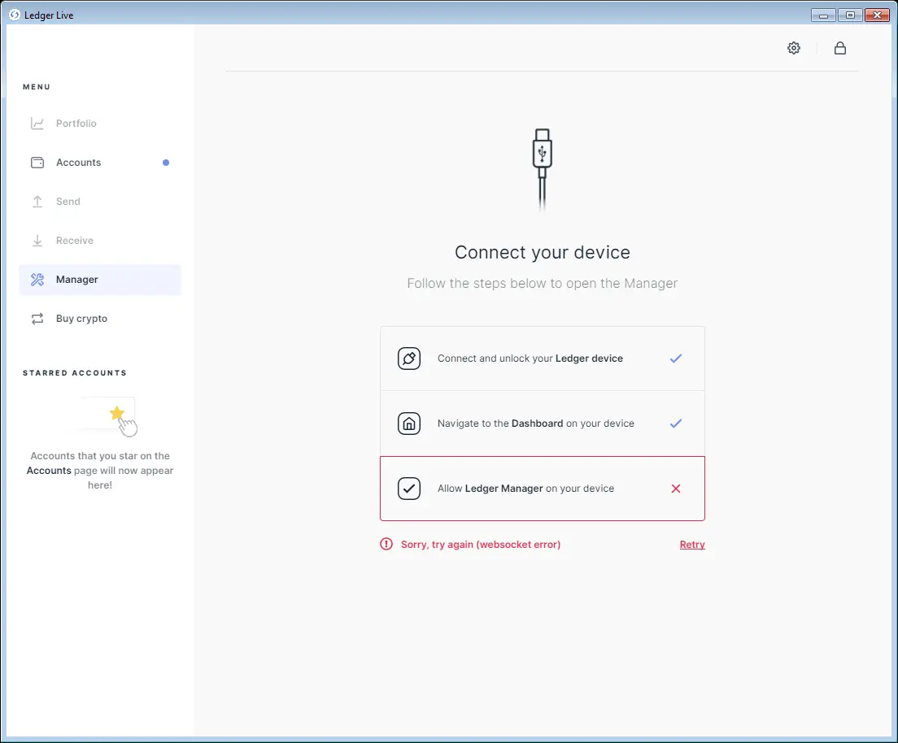
Task: Click the connect device plug icon
Action: 409,358
